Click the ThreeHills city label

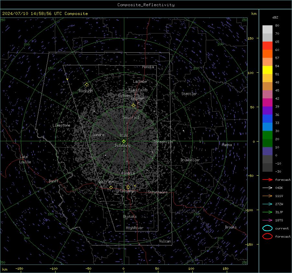coord(163,142)
